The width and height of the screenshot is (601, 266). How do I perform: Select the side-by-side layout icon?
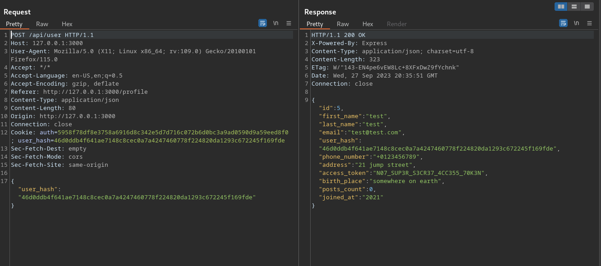coord(561,6)
